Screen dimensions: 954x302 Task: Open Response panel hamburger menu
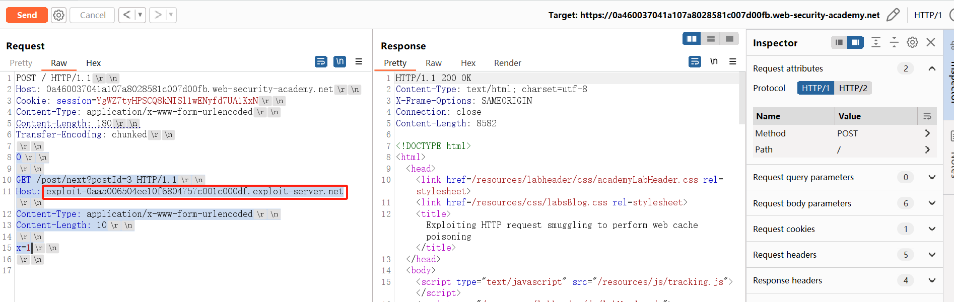point(733,61)
